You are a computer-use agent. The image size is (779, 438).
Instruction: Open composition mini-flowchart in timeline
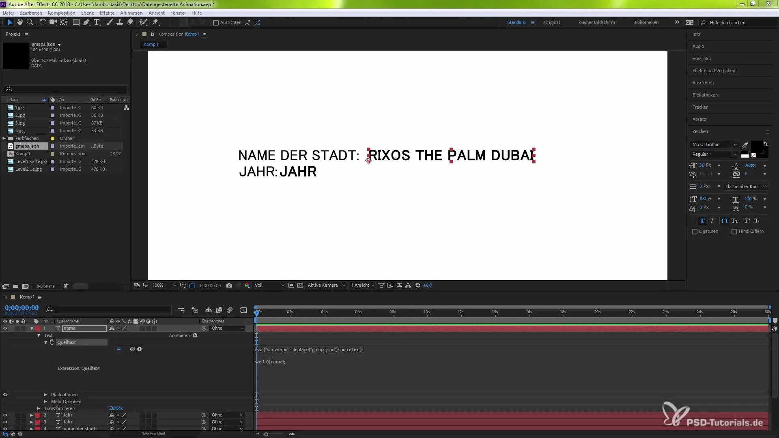pyautogui.click(x=181, y=310)
